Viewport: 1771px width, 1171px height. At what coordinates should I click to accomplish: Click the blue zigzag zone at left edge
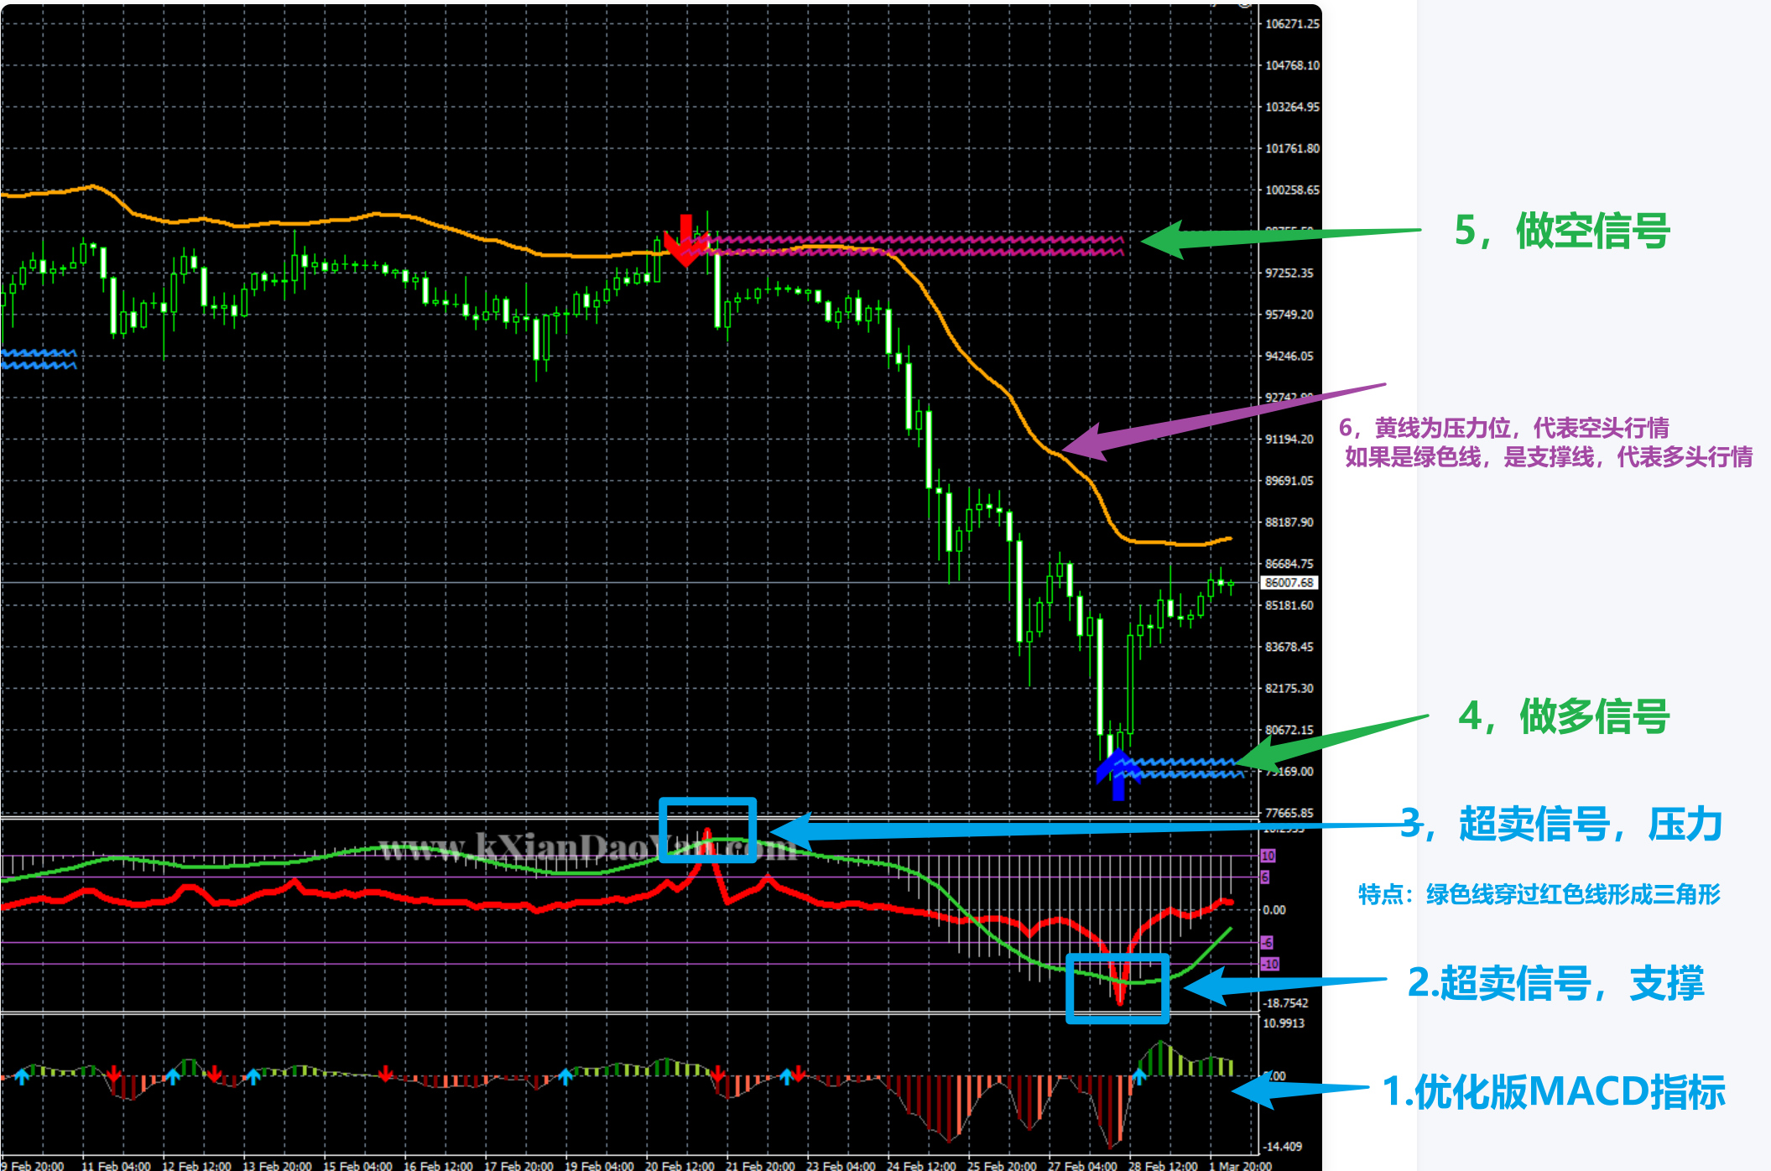39,359
